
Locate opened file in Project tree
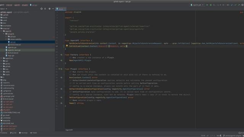(x=42, y=9)
